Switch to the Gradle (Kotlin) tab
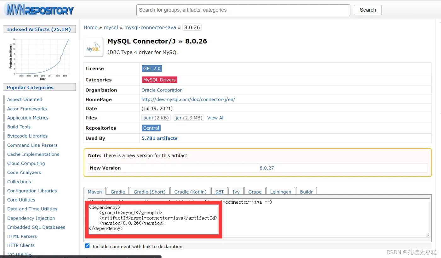 190,191
